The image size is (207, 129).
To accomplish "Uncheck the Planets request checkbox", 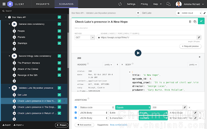I will pos(59,37).
